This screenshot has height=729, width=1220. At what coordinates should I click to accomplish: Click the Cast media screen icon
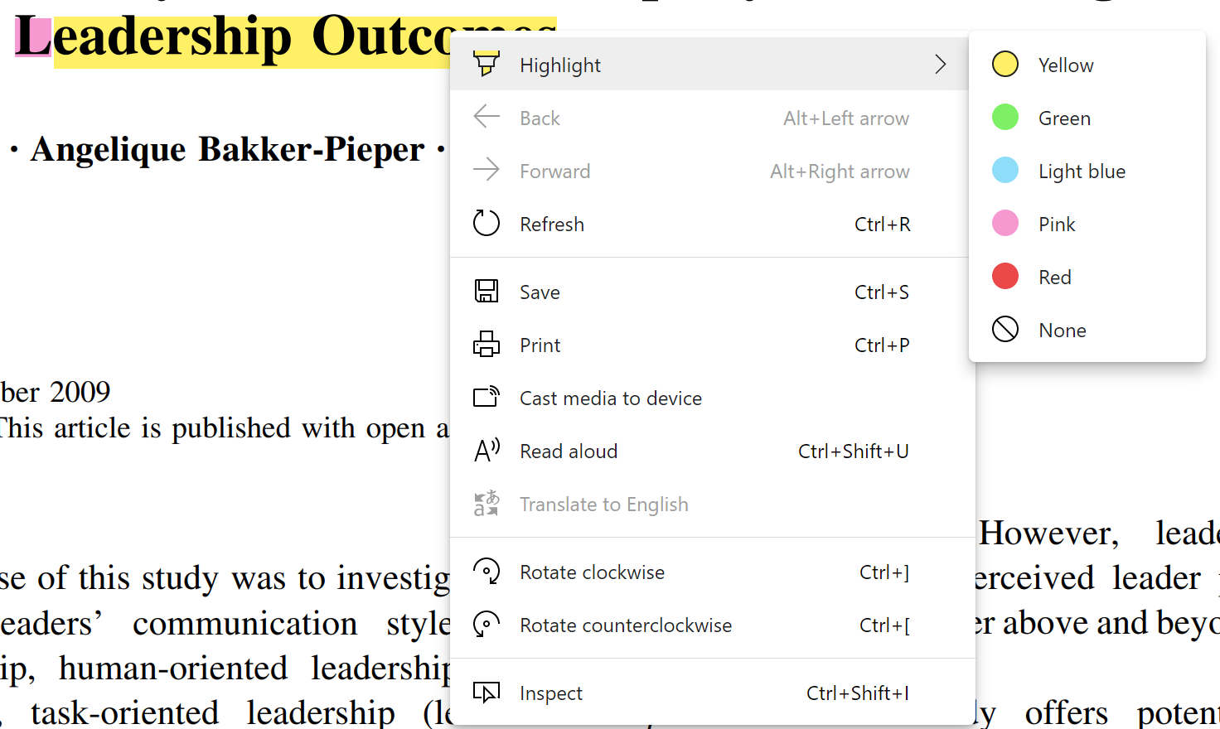[x=487, y=397]
